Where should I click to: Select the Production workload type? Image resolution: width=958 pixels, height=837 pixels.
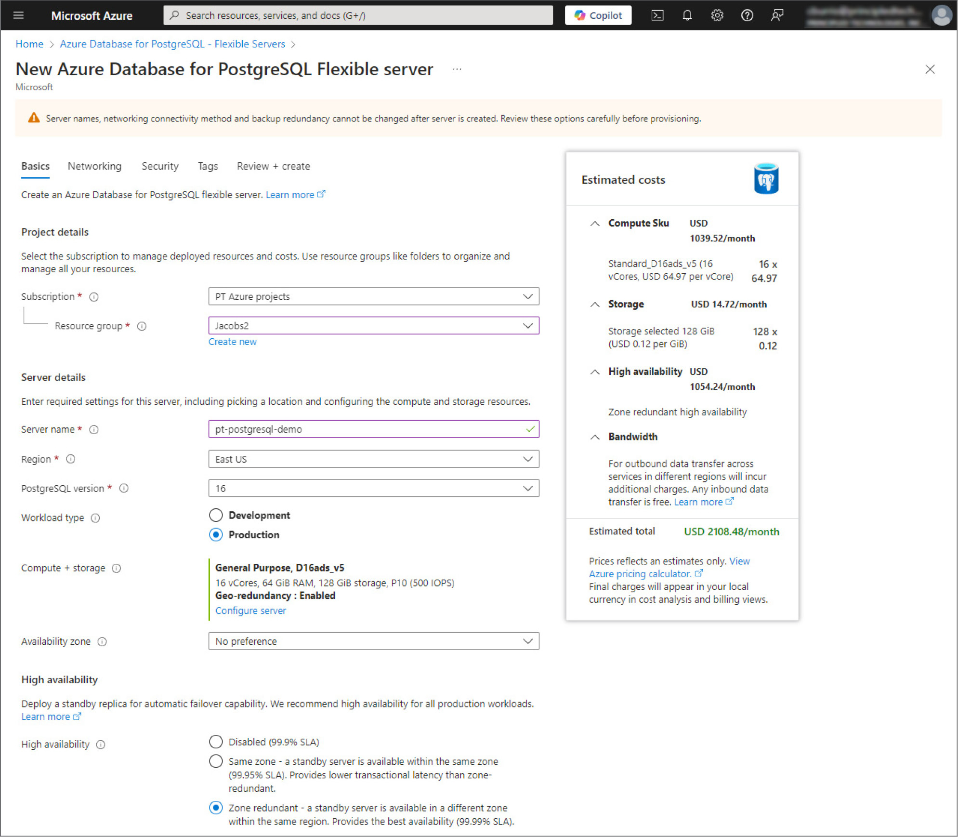(216, 535)
